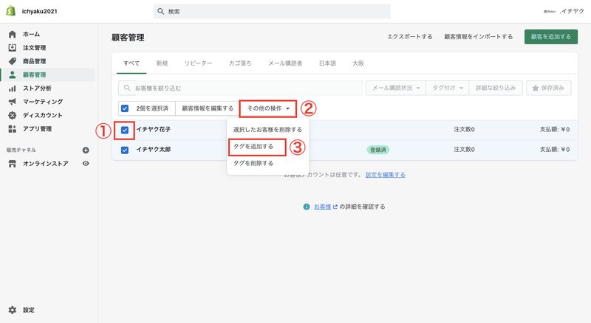Uncheck the イチヤク太郎 checkbox
The width and height of the screenshot is (591, 323).
125,150
